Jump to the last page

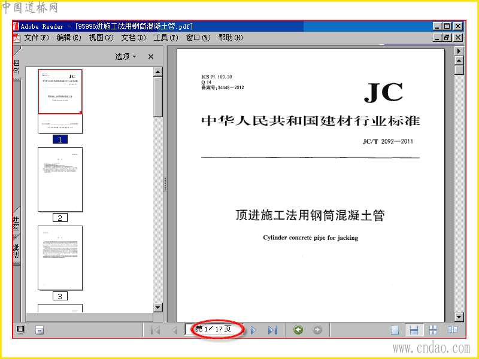pos(272,330)
